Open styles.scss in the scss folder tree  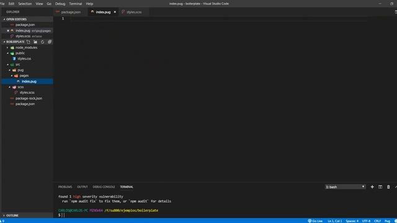27,92
